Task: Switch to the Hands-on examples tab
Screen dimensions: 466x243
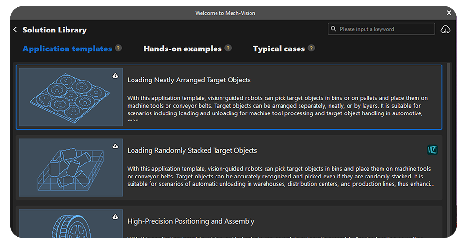Action: 182,49
